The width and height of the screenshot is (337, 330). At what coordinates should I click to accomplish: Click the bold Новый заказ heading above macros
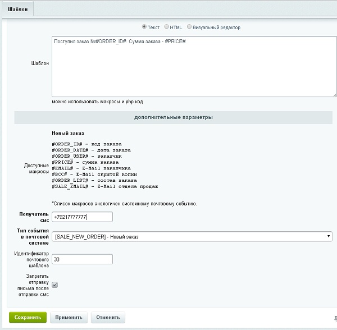[x=67, y=134]
